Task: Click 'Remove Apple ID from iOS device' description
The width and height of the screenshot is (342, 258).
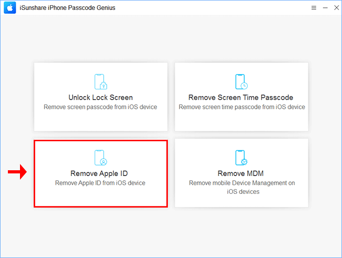Action: pos(100,183)
